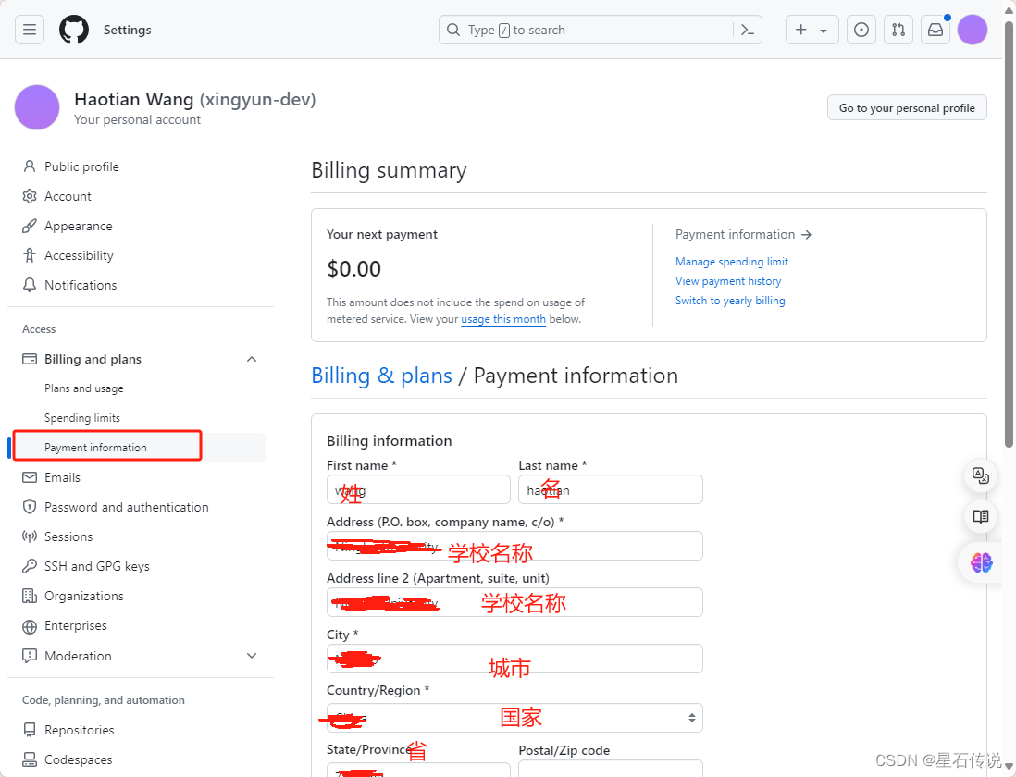Click the translate extension icon
Viewport: 1016px width, 777px height.
click(x=981, y=475)
